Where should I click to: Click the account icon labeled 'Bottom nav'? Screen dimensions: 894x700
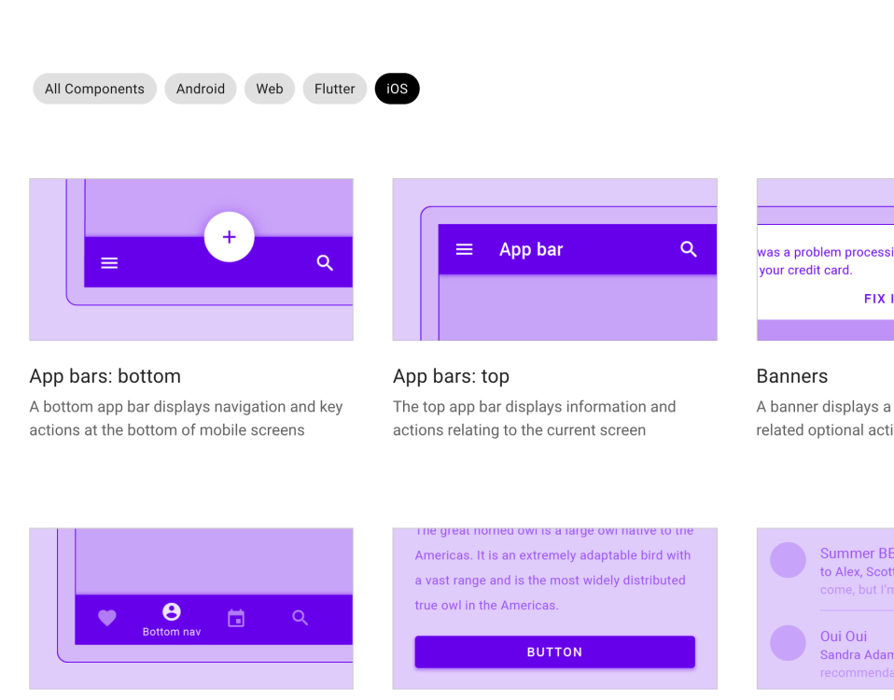[x=172, y=611]
